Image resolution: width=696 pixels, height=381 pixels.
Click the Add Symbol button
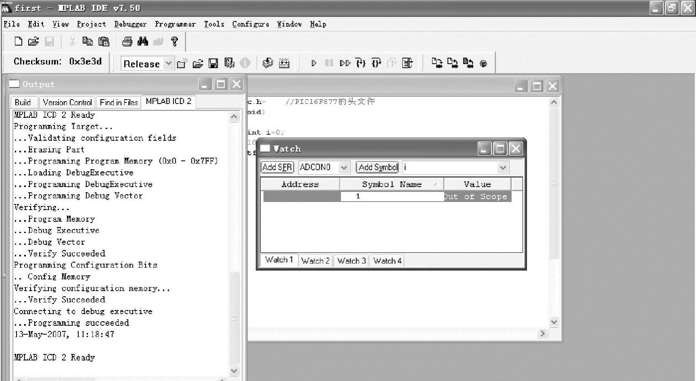[378, 167]
